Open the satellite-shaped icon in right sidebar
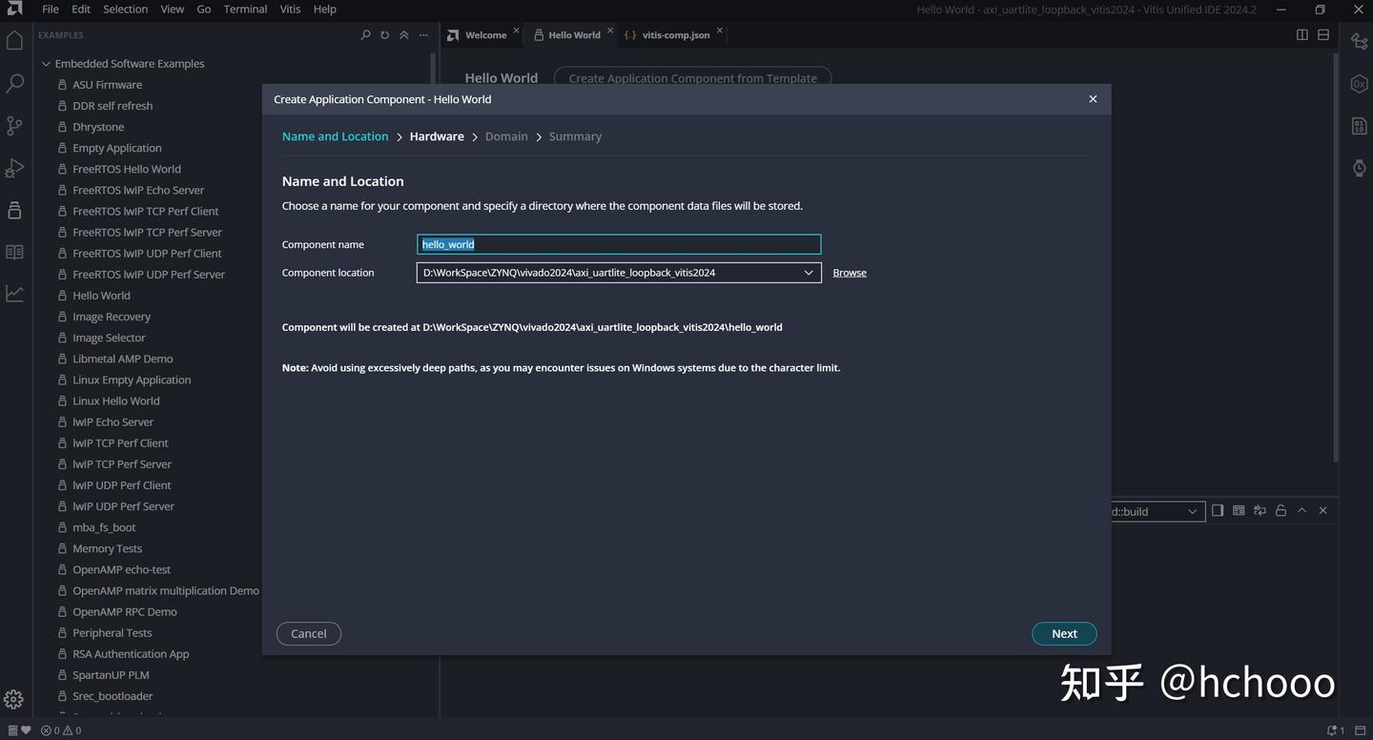The height and width of the screenshot is (740, 1373). click(x=1360, y=41)
